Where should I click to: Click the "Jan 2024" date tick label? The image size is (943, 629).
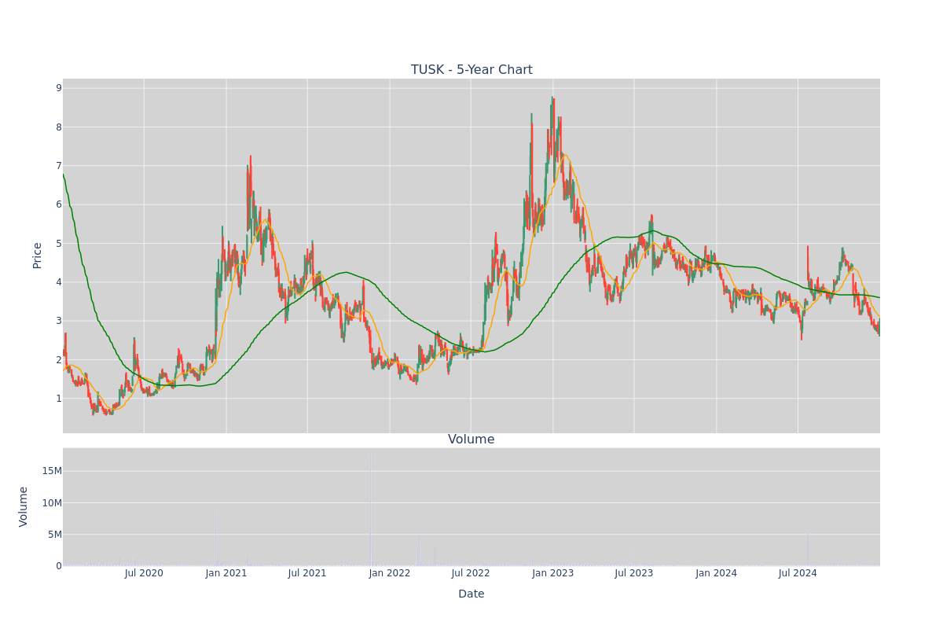[717, 573]
